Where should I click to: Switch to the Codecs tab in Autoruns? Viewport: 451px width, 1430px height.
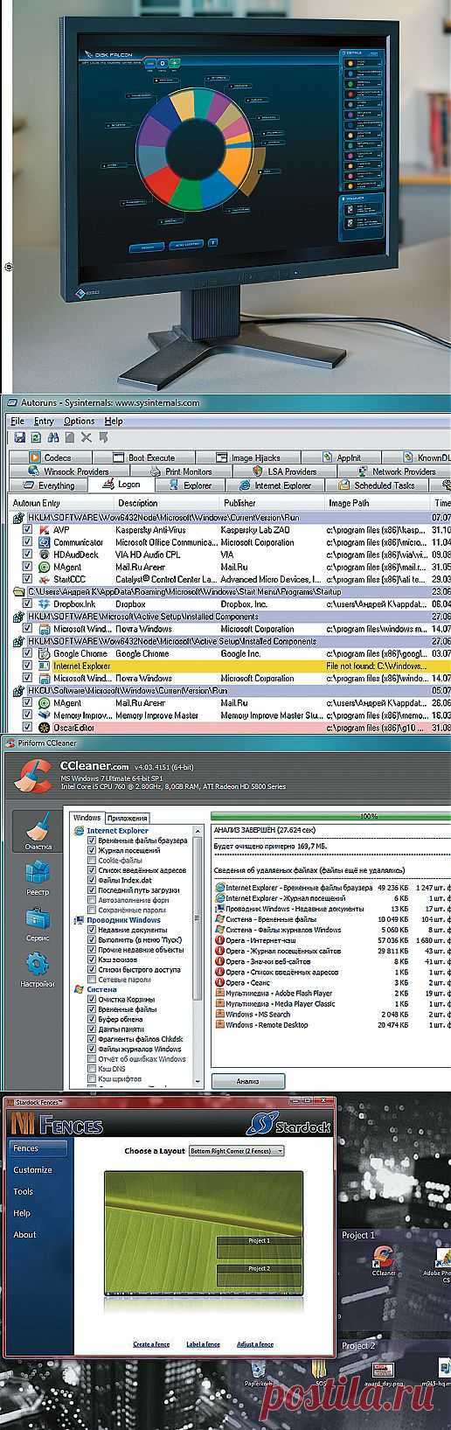pyautogui.click(x=49, y=457)
